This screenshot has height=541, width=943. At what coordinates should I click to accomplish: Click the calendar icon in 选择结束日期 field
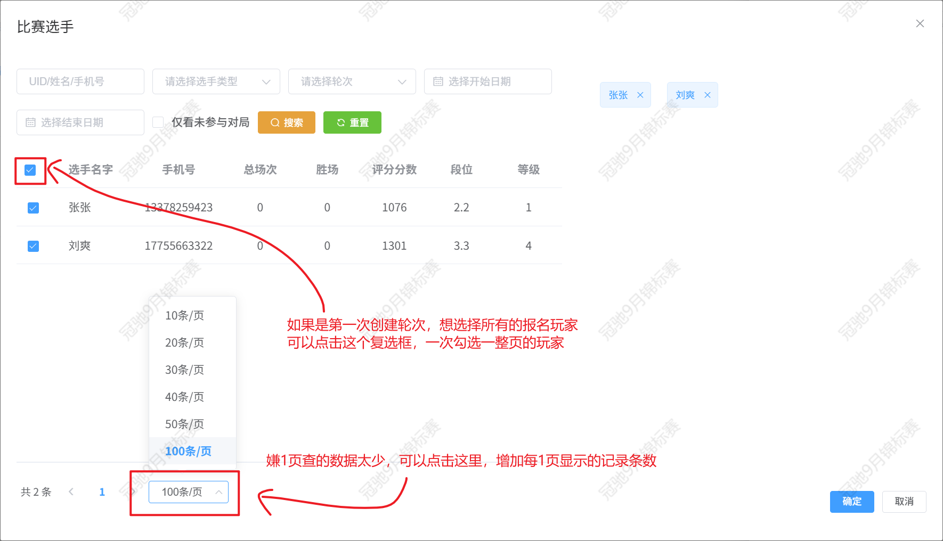click(30, 122)
